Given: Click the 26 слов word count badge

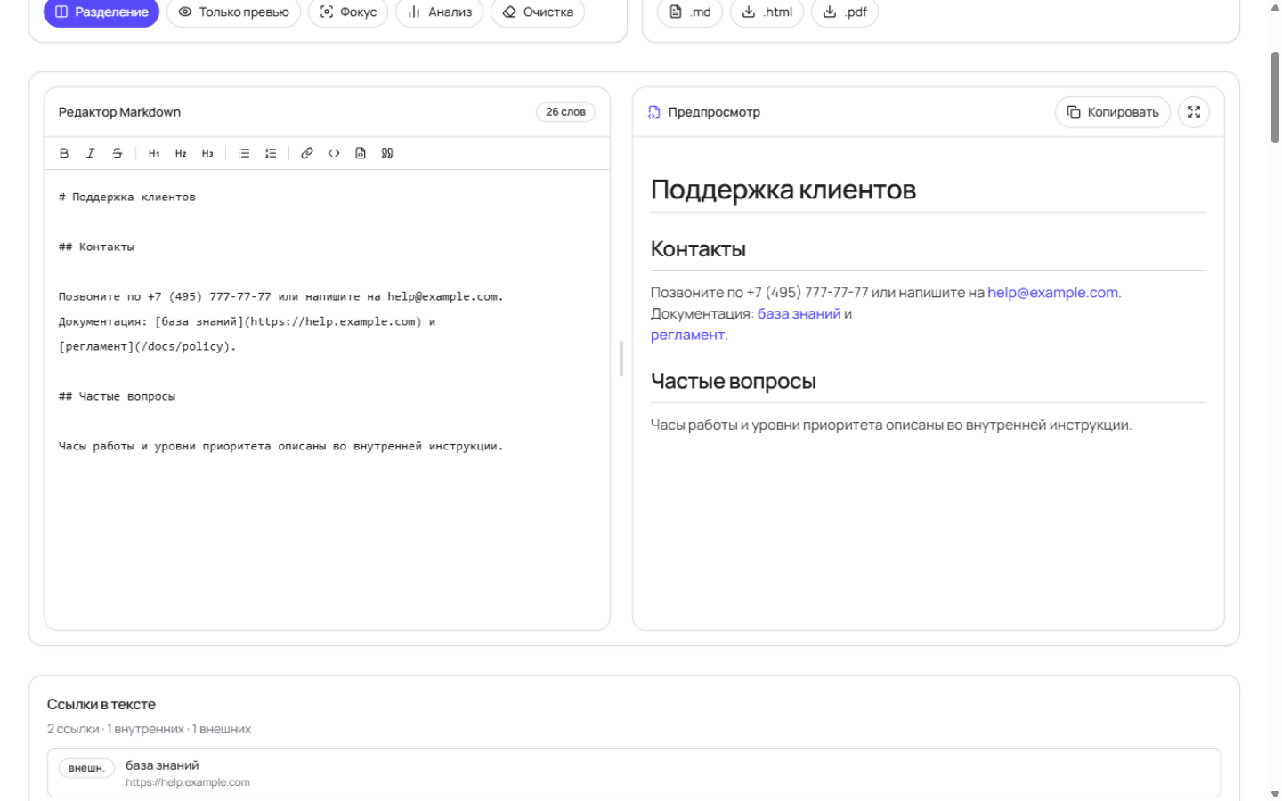Looking at the screenshot, I should click(565, 112).
